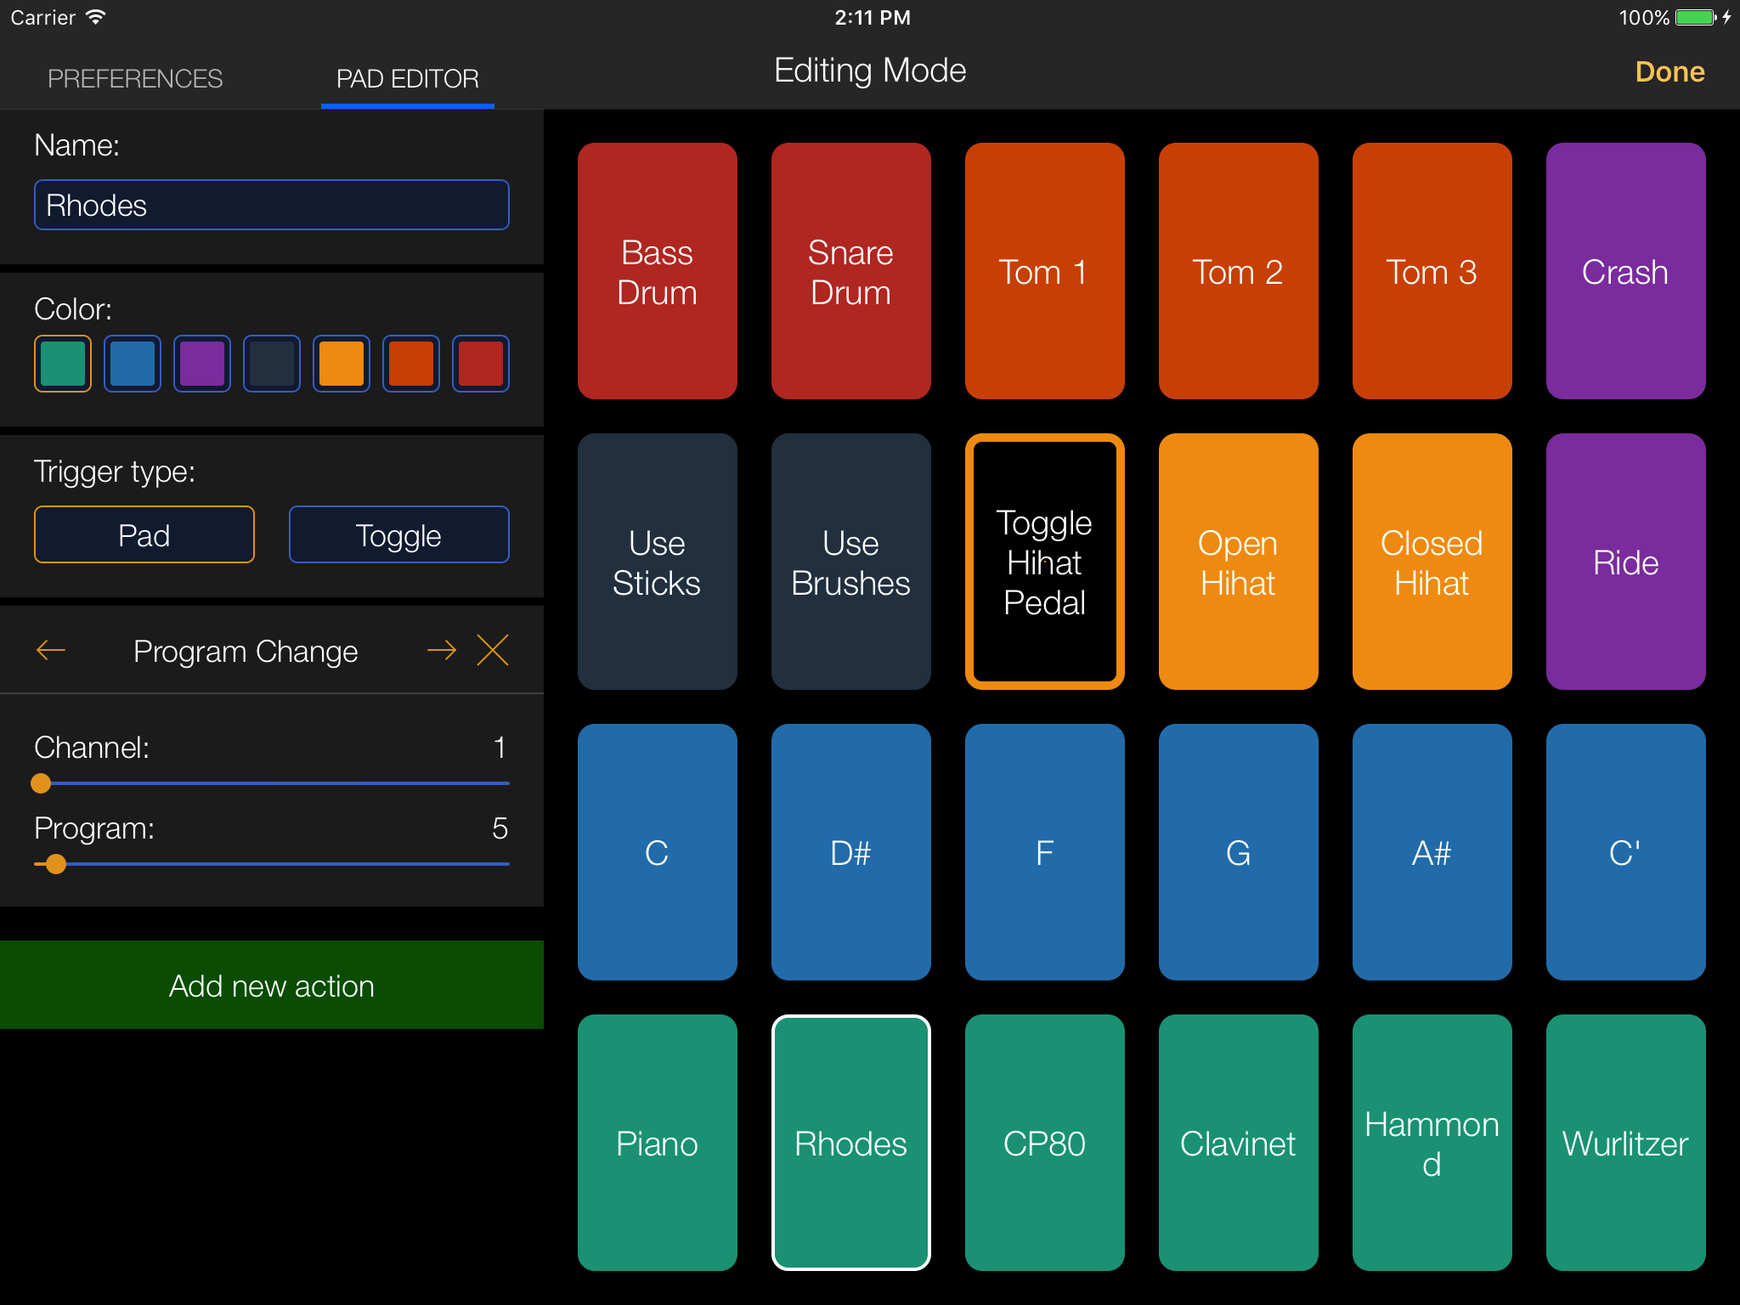Tap the Closed Hihat pad
This screenshot has height=1305, width=1740.
pyautogui.click(x=1432, y=562)
